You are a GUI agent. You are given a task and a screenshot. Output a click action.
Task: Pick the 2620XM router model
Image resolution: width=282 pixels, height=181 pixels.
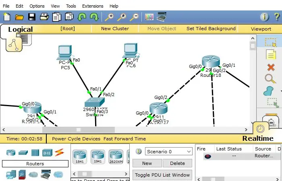pos(116,157)
